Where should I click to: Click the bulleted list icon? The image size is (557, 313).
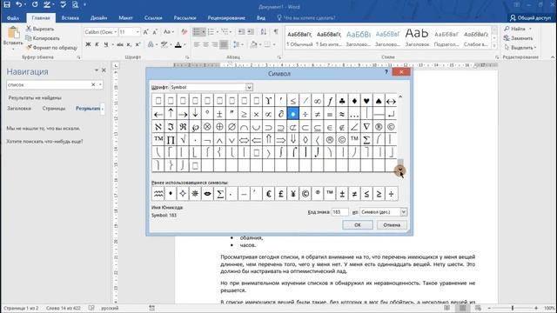click(197, 32)
